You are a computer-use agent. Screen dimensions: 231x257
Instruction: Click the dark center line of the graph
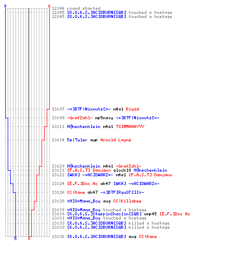(29, 122)
